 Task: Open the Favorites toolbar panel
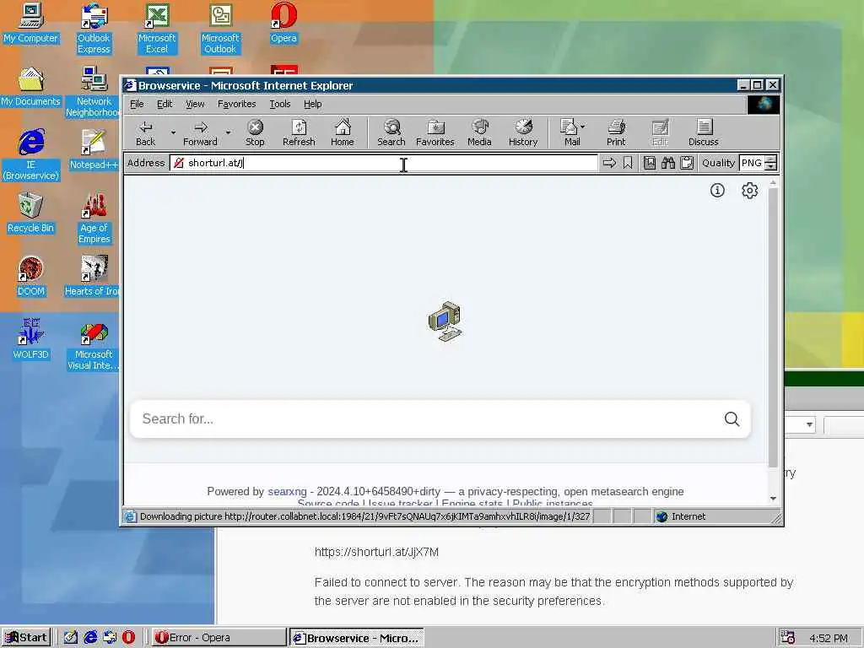435,133
